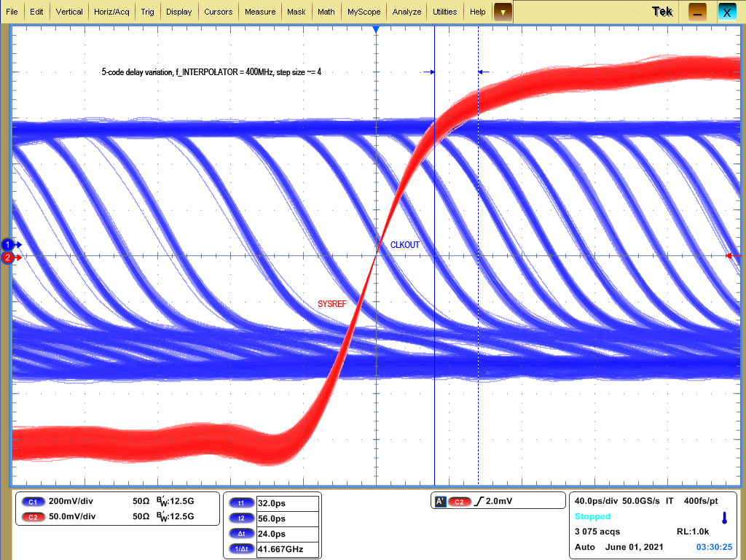This screenshot has height=560, width=746.
Task: Open the Mask menu
Action: [297, 12]
